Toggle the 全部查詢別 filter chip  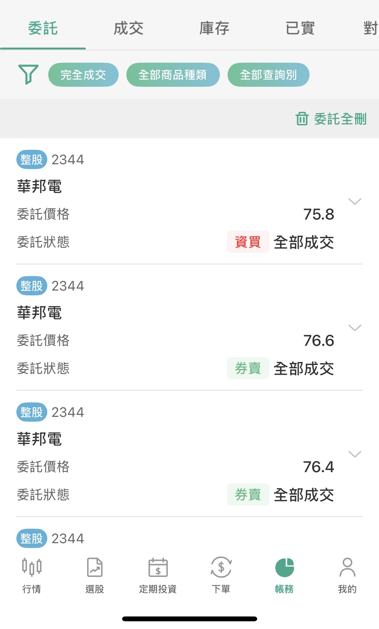point(268,75)
